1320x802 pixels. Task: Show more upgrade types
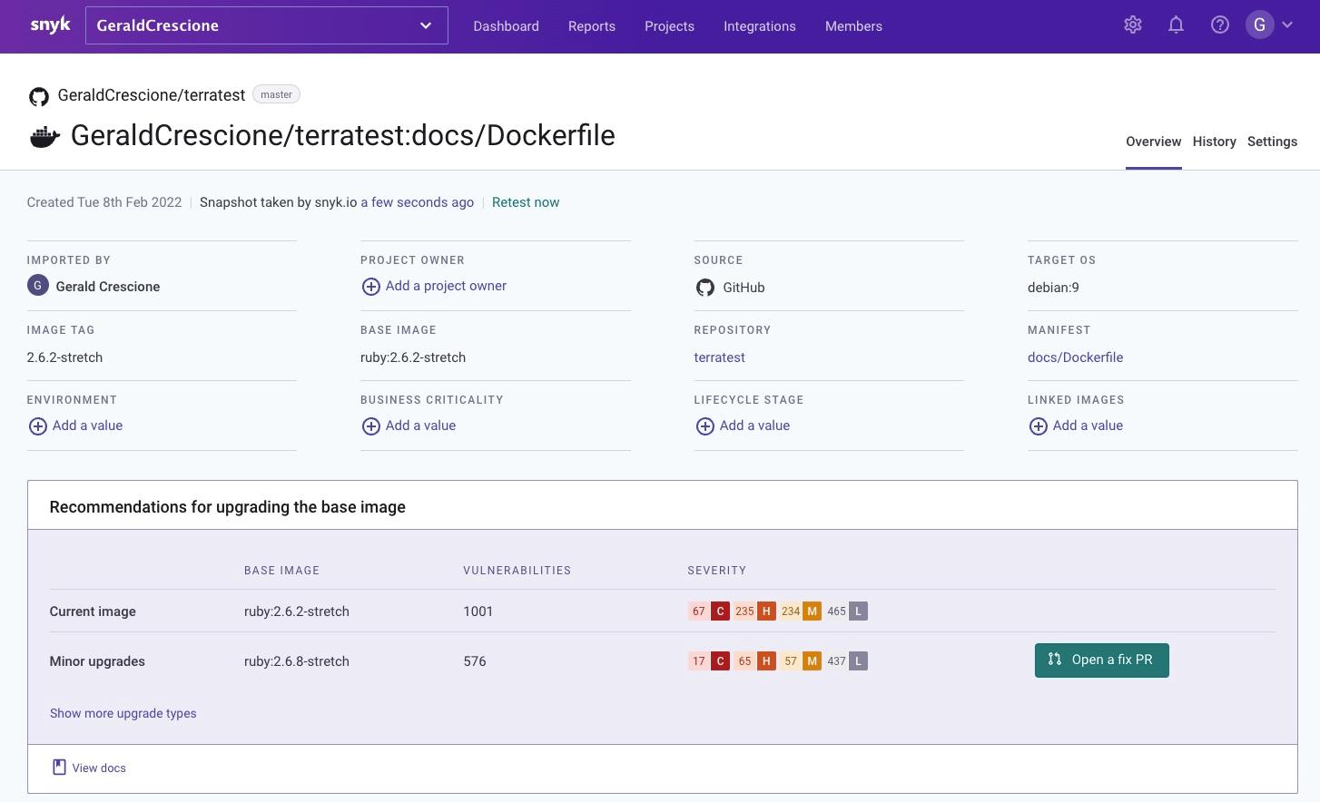tap(123, 713)
